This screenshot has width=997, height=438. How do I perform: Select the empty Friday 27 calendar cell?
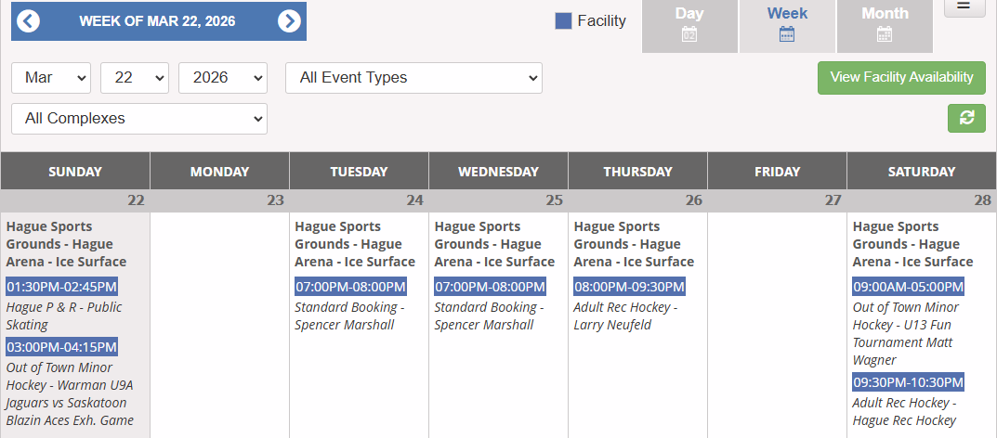(x=777, y=316)
